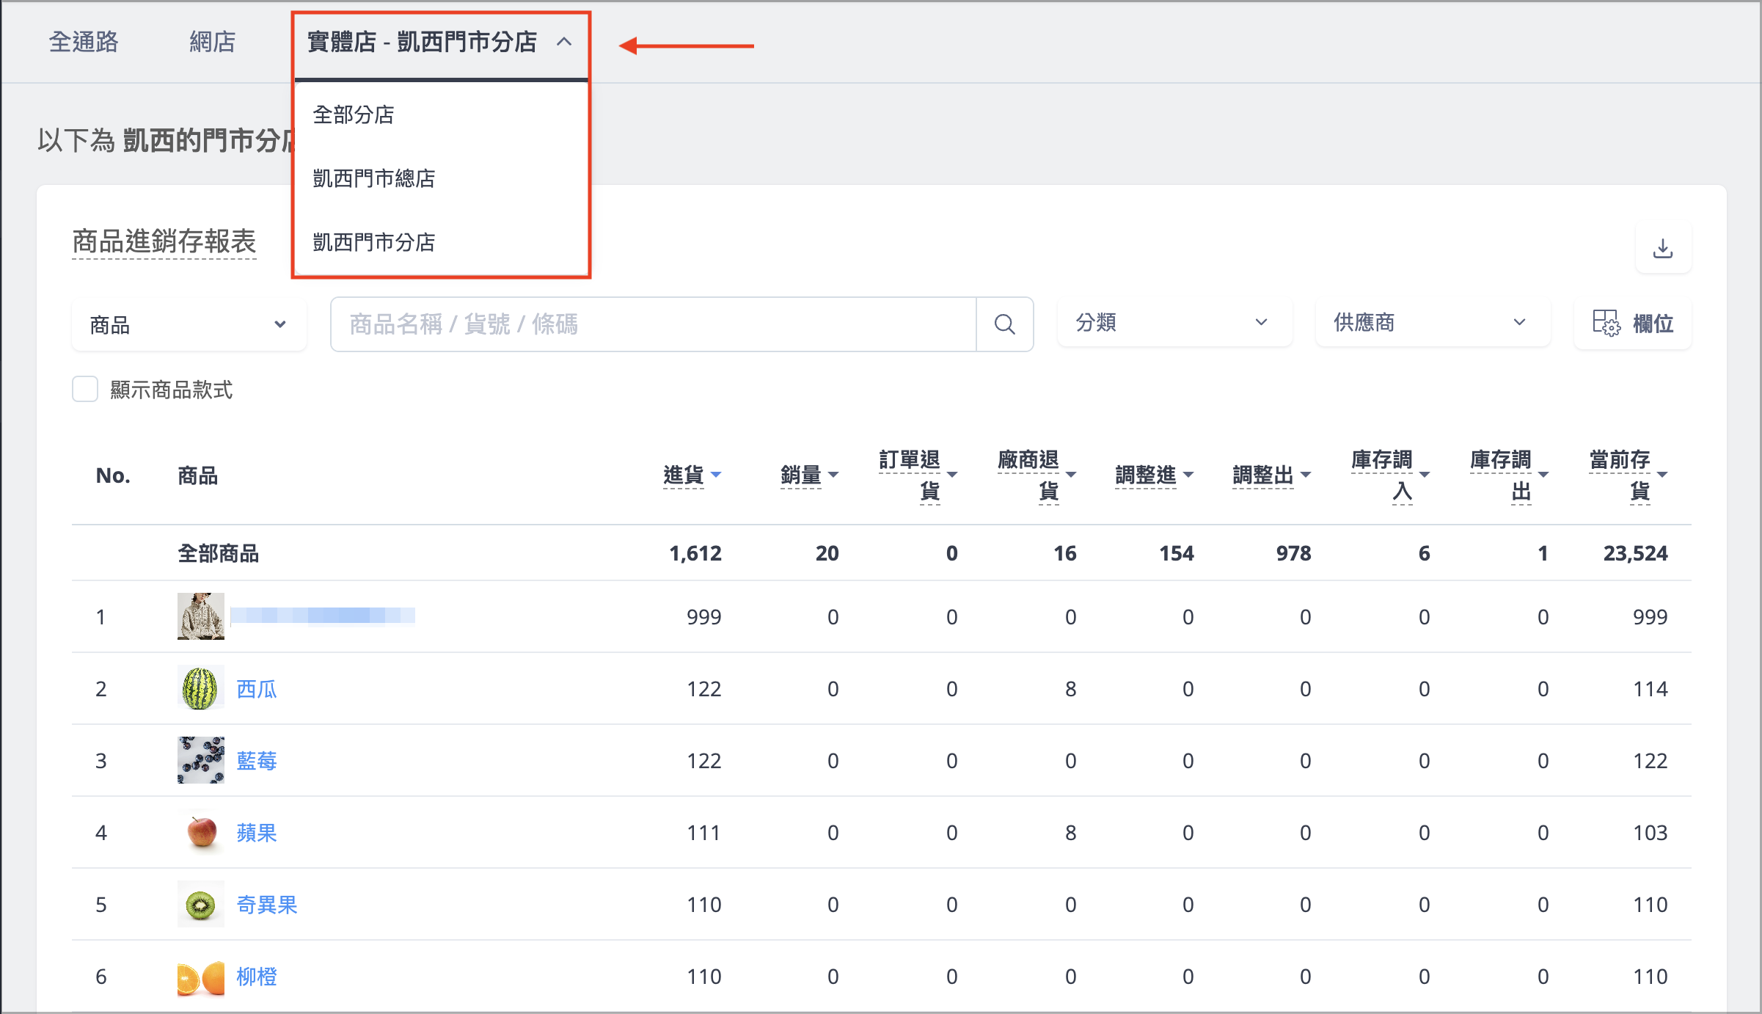
Task: Switch to the 全通路 tab
Action: [84, 42]
